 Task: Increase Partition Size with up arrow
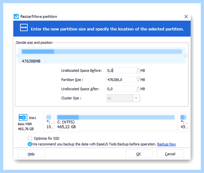pos(138,78)
